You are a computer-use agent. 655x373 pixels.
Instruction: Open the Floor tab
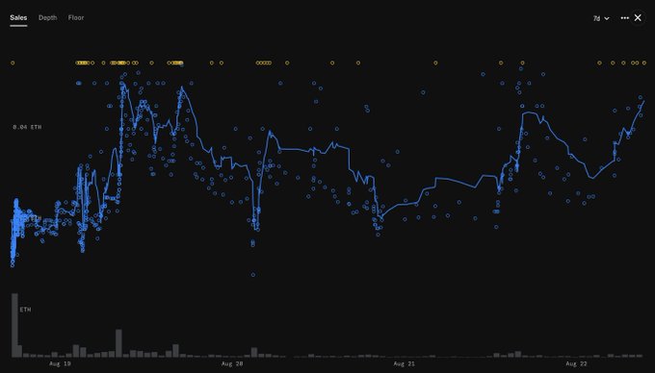coord(76,18)
